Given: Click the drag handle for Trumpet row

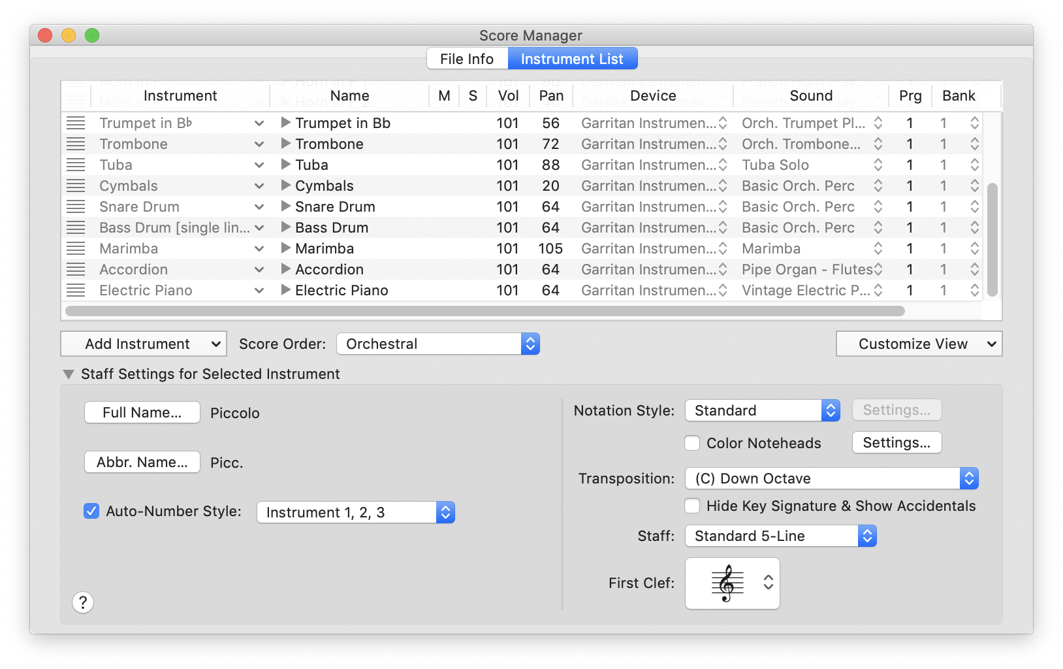Looking at the screenshot, I should 76,123.
